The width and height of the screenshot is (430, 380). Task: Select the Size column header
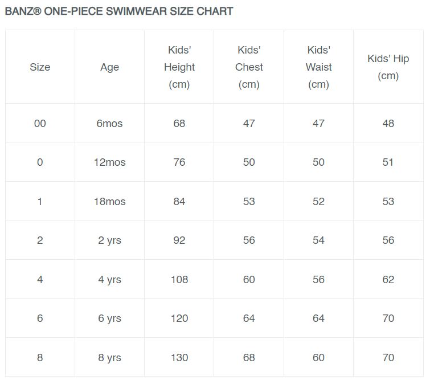pos(40,67)
